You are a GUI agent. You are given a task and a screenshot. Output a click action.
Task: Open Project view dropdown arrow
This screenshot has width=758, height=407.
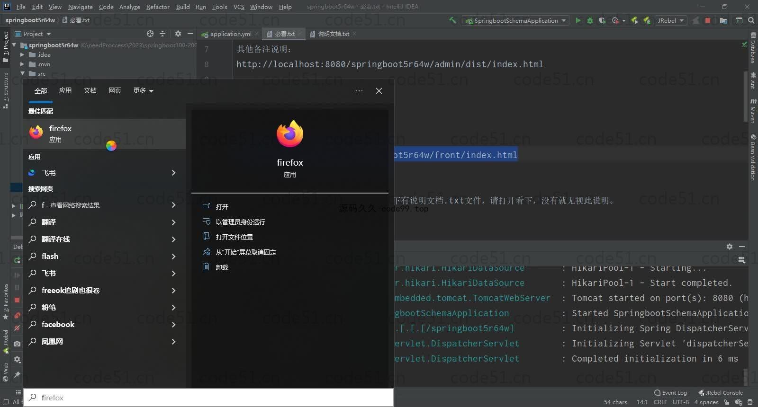49,34
